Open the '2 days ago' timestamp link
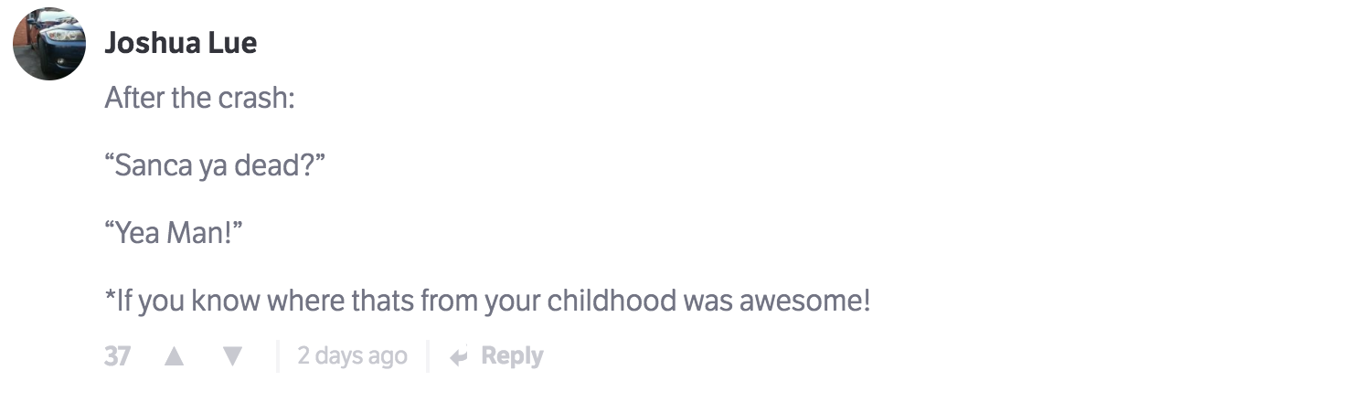Viewport: 1362px width, 402px height. click(x=352, y=356)
